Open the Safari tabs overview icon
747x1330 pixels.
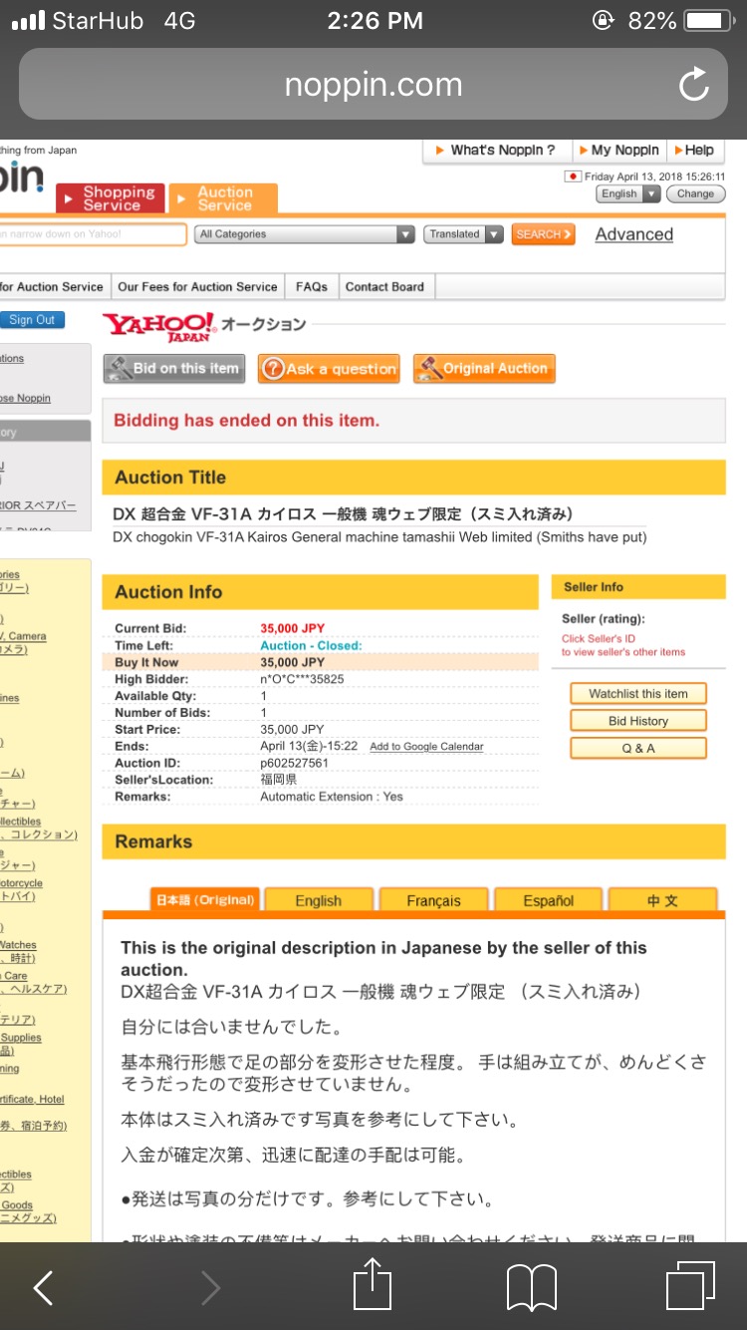690,1286
